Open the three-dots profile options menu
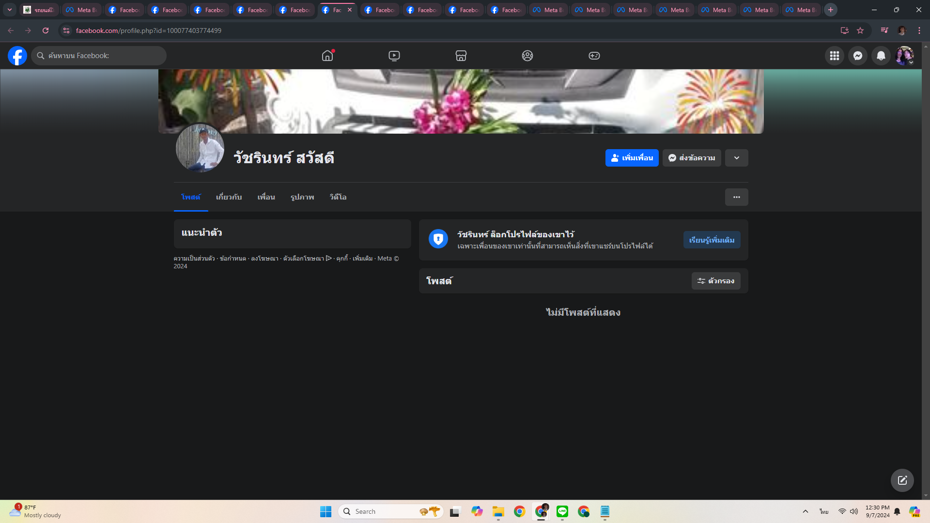Viewport: 930px width, 523px height. (x=736, y=197)
